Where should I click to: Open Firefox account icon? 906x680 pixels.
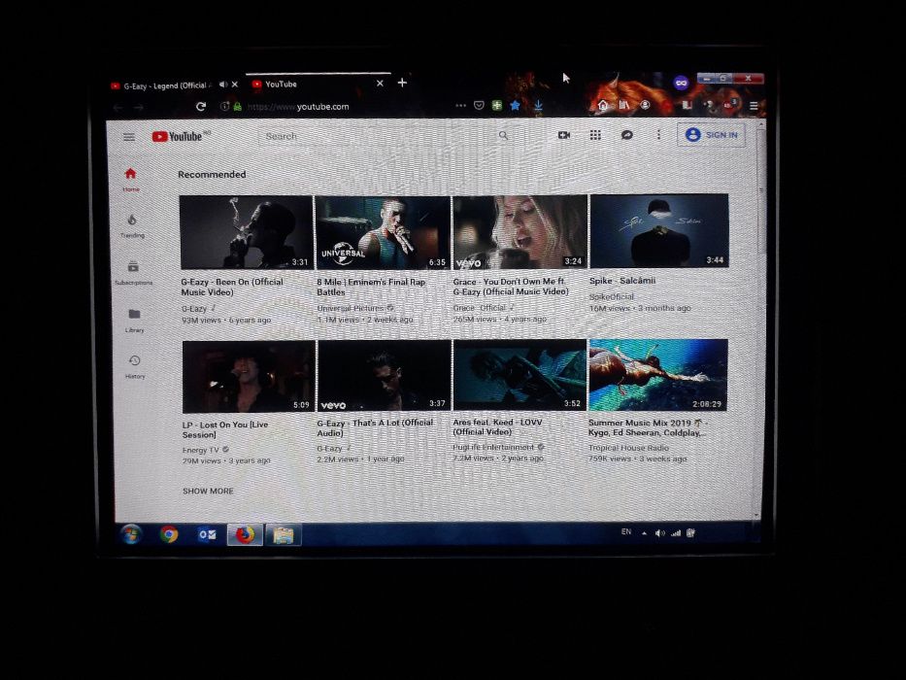645,105
